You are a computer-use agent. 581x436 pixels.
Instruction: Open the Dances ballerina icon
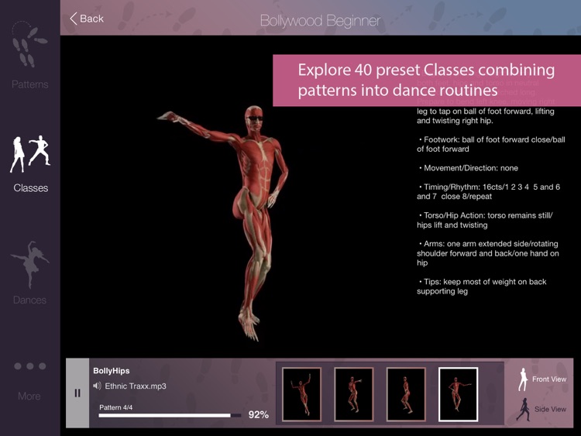pos(29,263)
